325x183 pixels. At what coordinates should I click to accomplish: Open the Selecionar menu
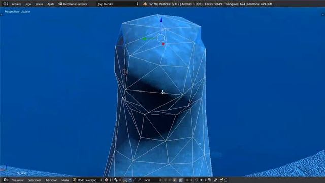35,180
